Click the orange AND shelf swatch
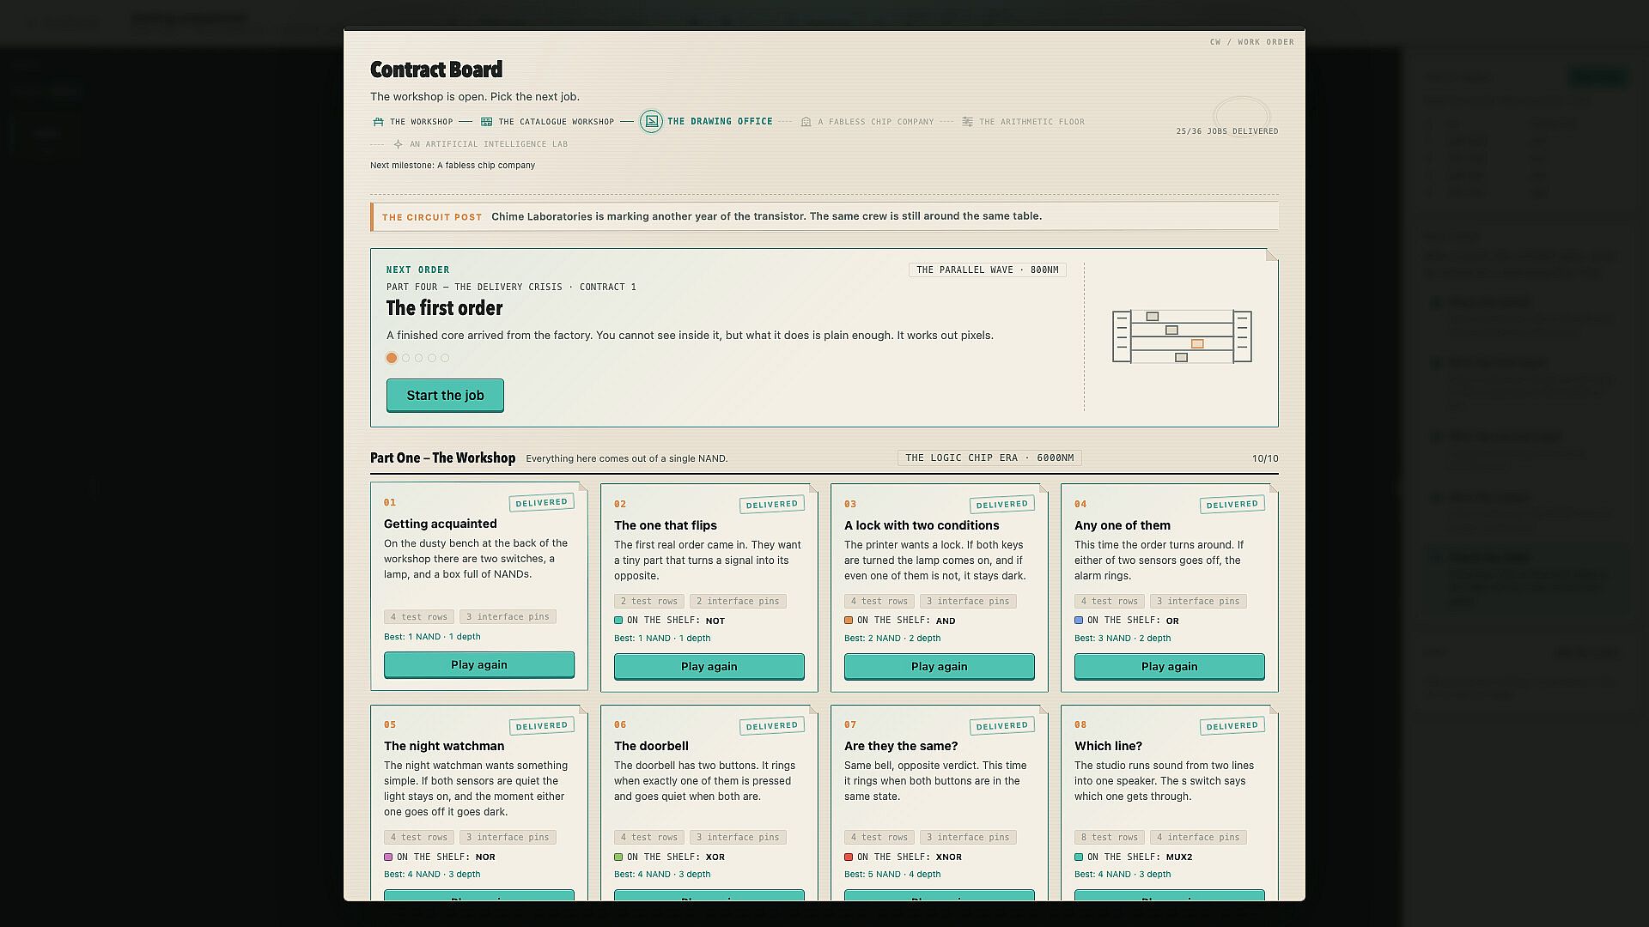The height and width of the screenshot is (927, 1649). 849,621
